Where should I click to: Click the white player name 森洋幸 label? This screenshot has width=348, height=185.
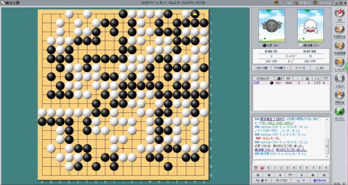[311, 45]
